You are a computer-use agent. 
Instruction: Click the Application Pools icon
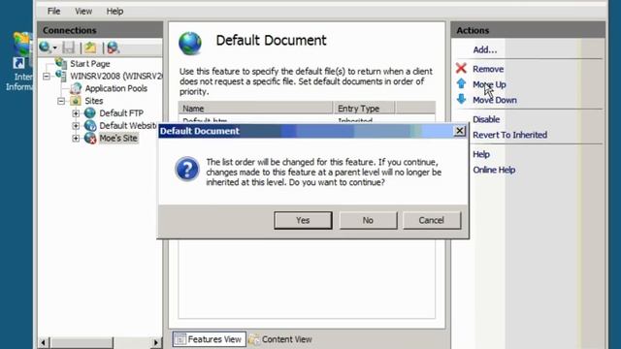point(76,88)
